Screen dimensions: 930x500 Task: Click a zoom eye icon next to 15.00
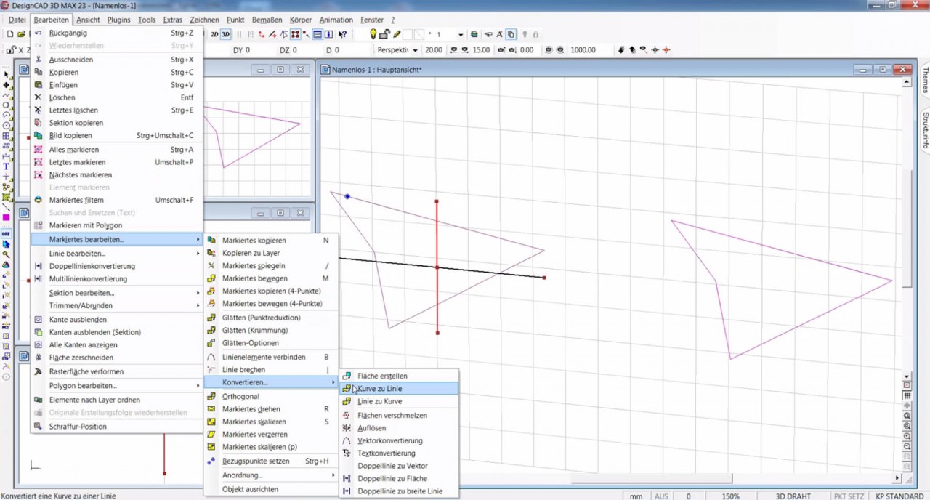pos(455,50)
